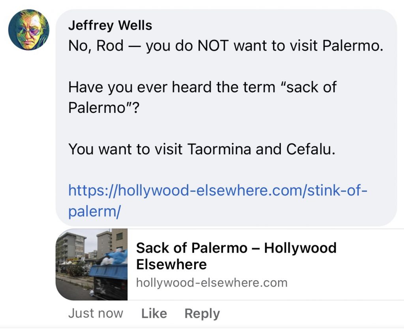Click the word 'Elsewhere' in the preview title
Viewport: 404px width, 330px height.
click(171, 264)
